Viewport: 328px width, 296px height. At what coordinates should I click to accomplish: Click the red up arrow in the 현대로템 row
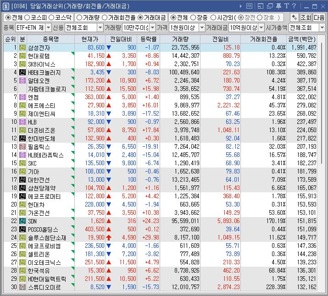point(109,56)
